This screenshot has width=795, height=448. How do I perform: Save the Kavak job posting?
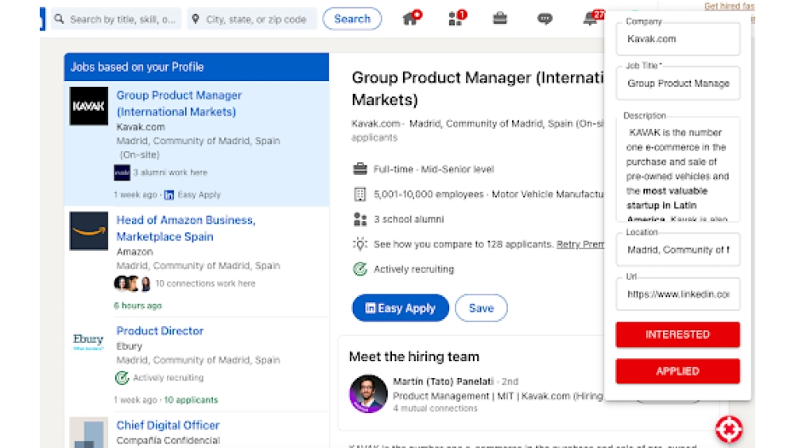tap(481, 308)
